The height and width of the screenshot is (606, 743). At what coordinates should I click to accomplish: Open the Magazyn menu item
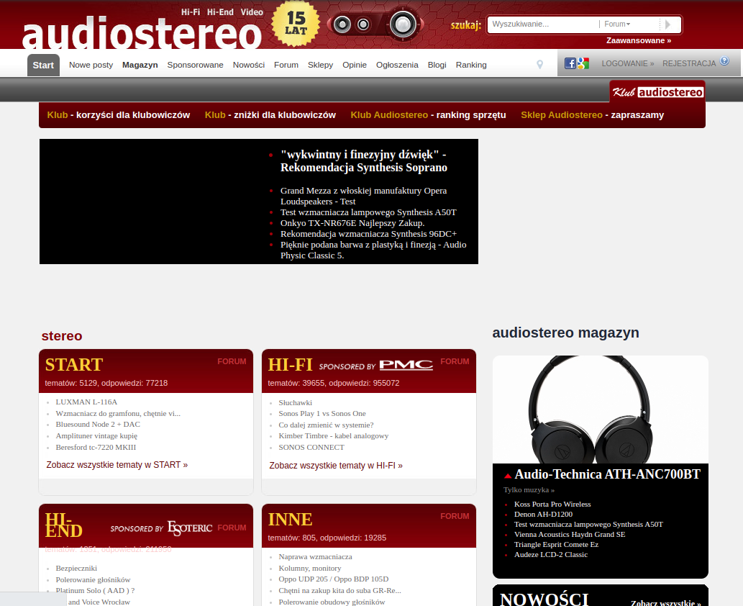coord(140,65)
